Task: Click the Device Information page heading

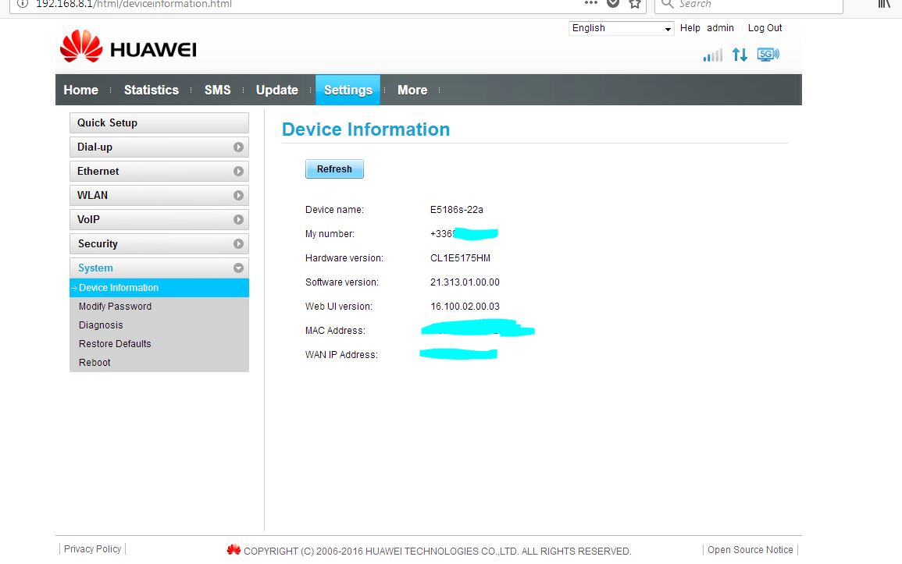Action: (x=365, y=129)
